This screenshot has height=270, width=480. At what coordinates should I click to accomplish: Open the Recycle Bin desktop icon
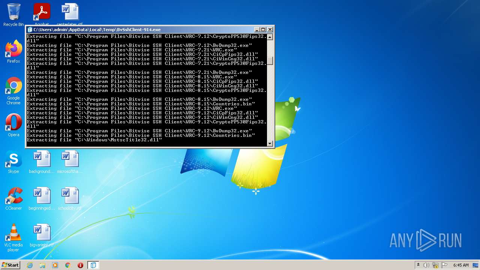(13, 15)
